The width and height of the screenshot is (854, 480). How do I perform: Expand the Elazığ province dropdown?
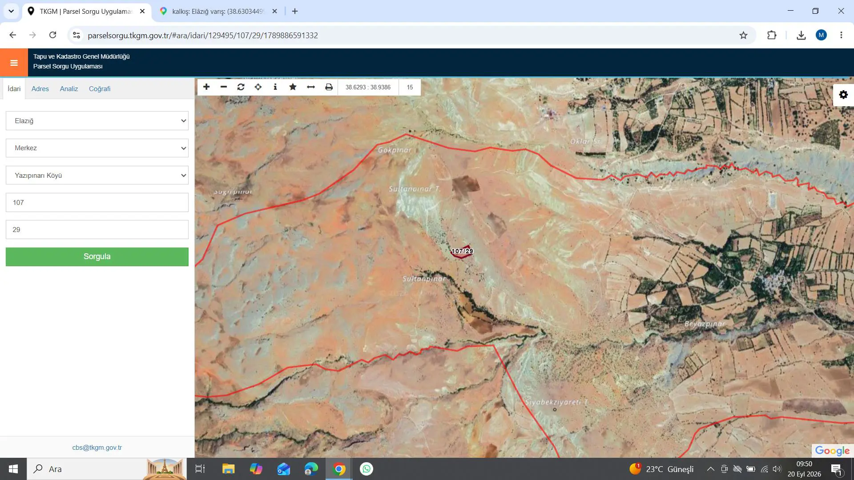tap(97, 121)
